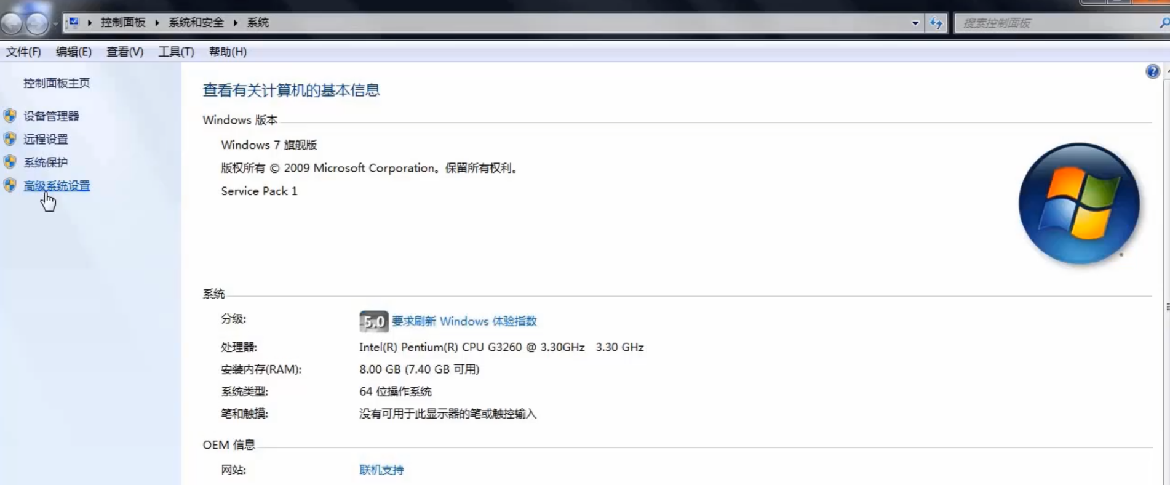
Task: Click the Windows 7 logo orb
Action: click(x=1079, y=204)
